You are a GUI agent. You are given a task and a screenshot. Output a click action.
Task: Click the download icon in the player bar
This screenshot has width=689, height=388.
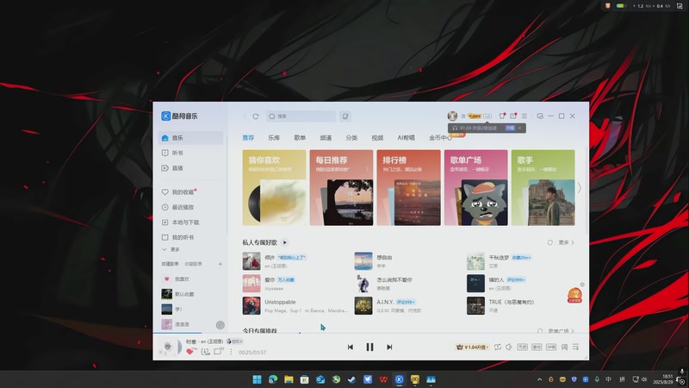click(x=205, y=352)
